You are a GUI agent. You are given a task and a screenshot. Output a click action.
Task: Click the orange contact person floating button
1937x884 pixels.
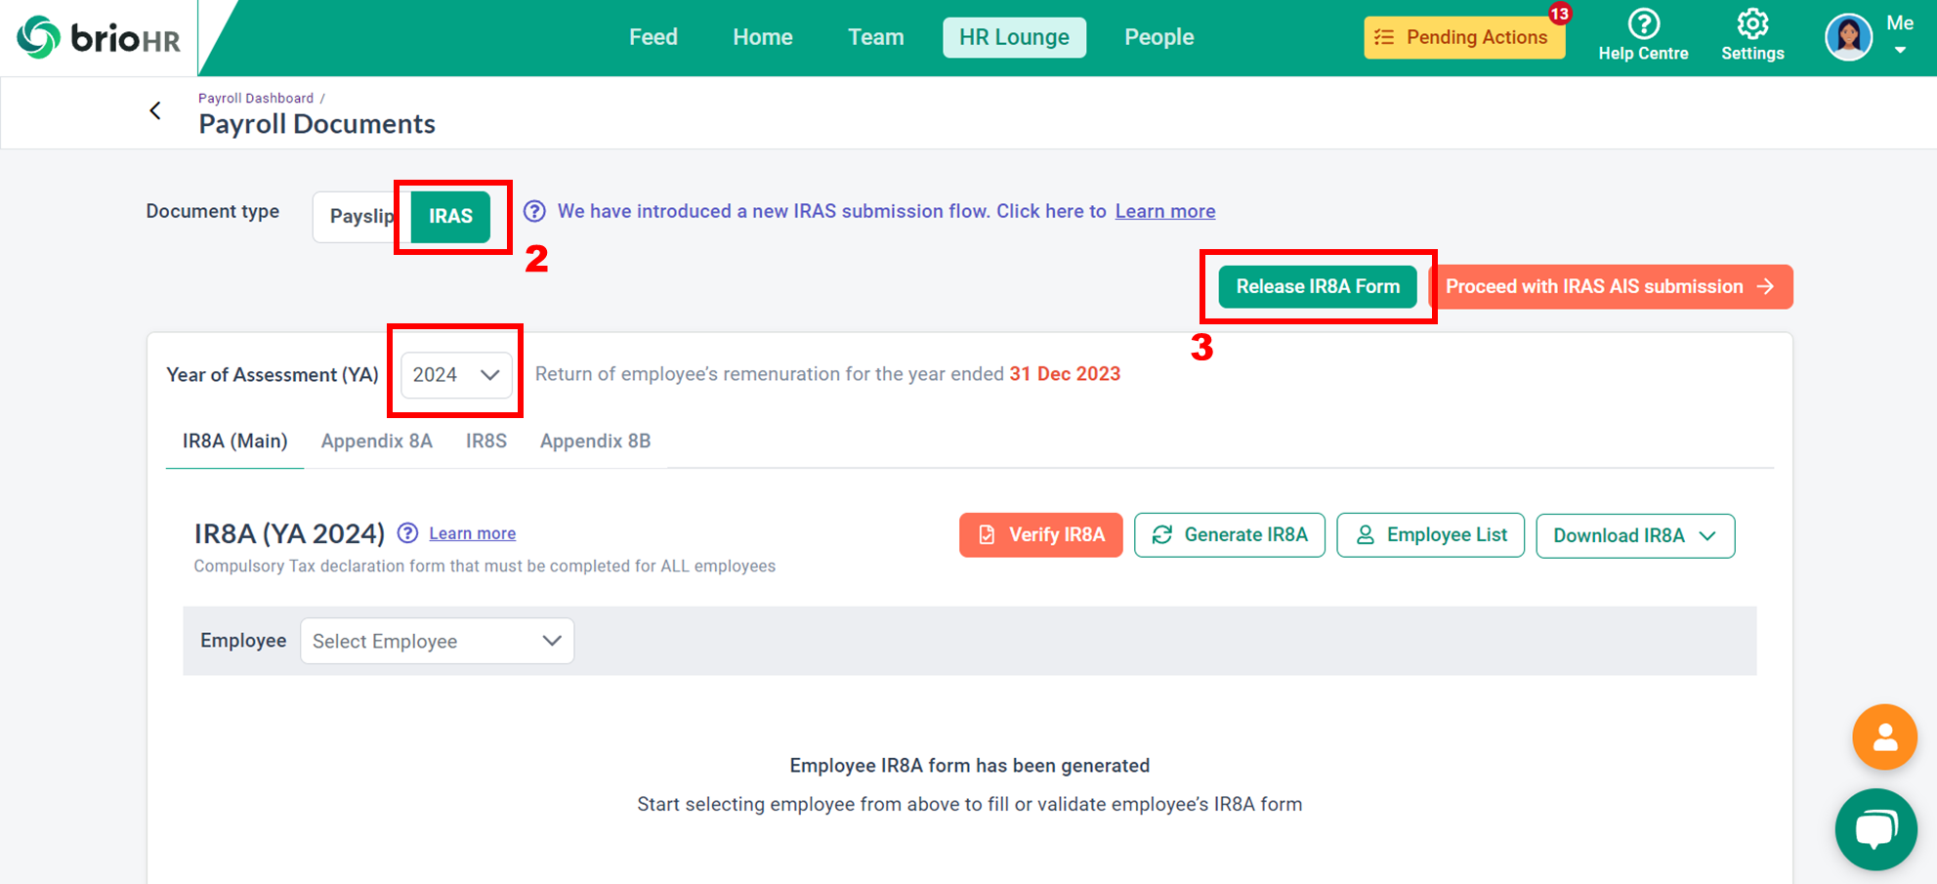point(1884,737)
